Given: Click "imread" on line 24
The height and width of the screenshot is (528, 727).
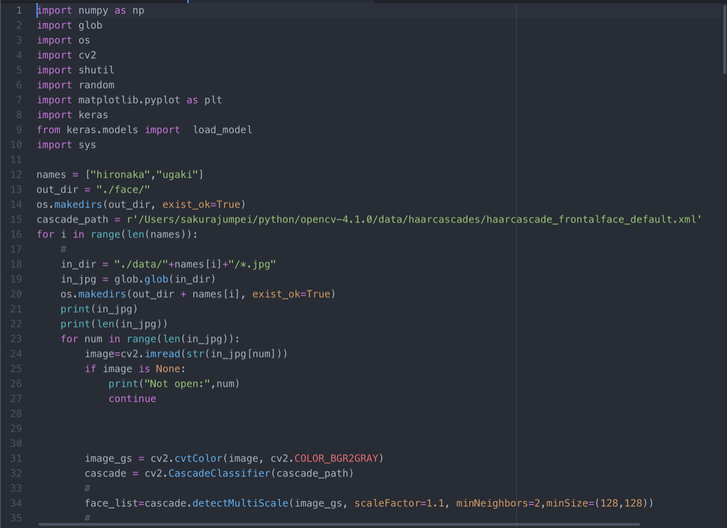Looking at the screenshot, I should coord(162,354).
